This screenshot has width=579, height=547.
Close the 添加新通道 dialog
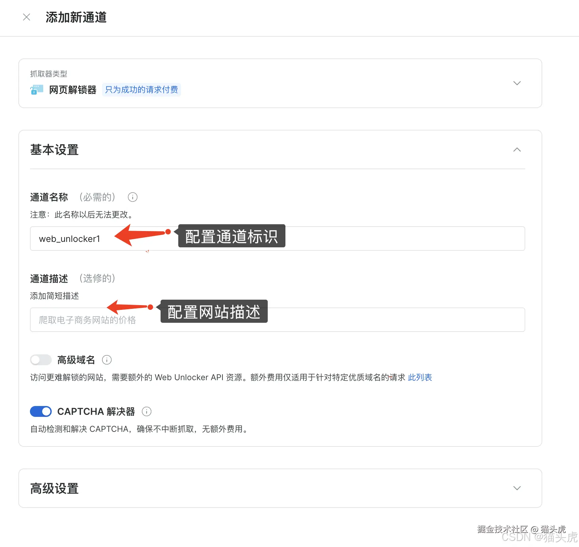coord(26,17)
